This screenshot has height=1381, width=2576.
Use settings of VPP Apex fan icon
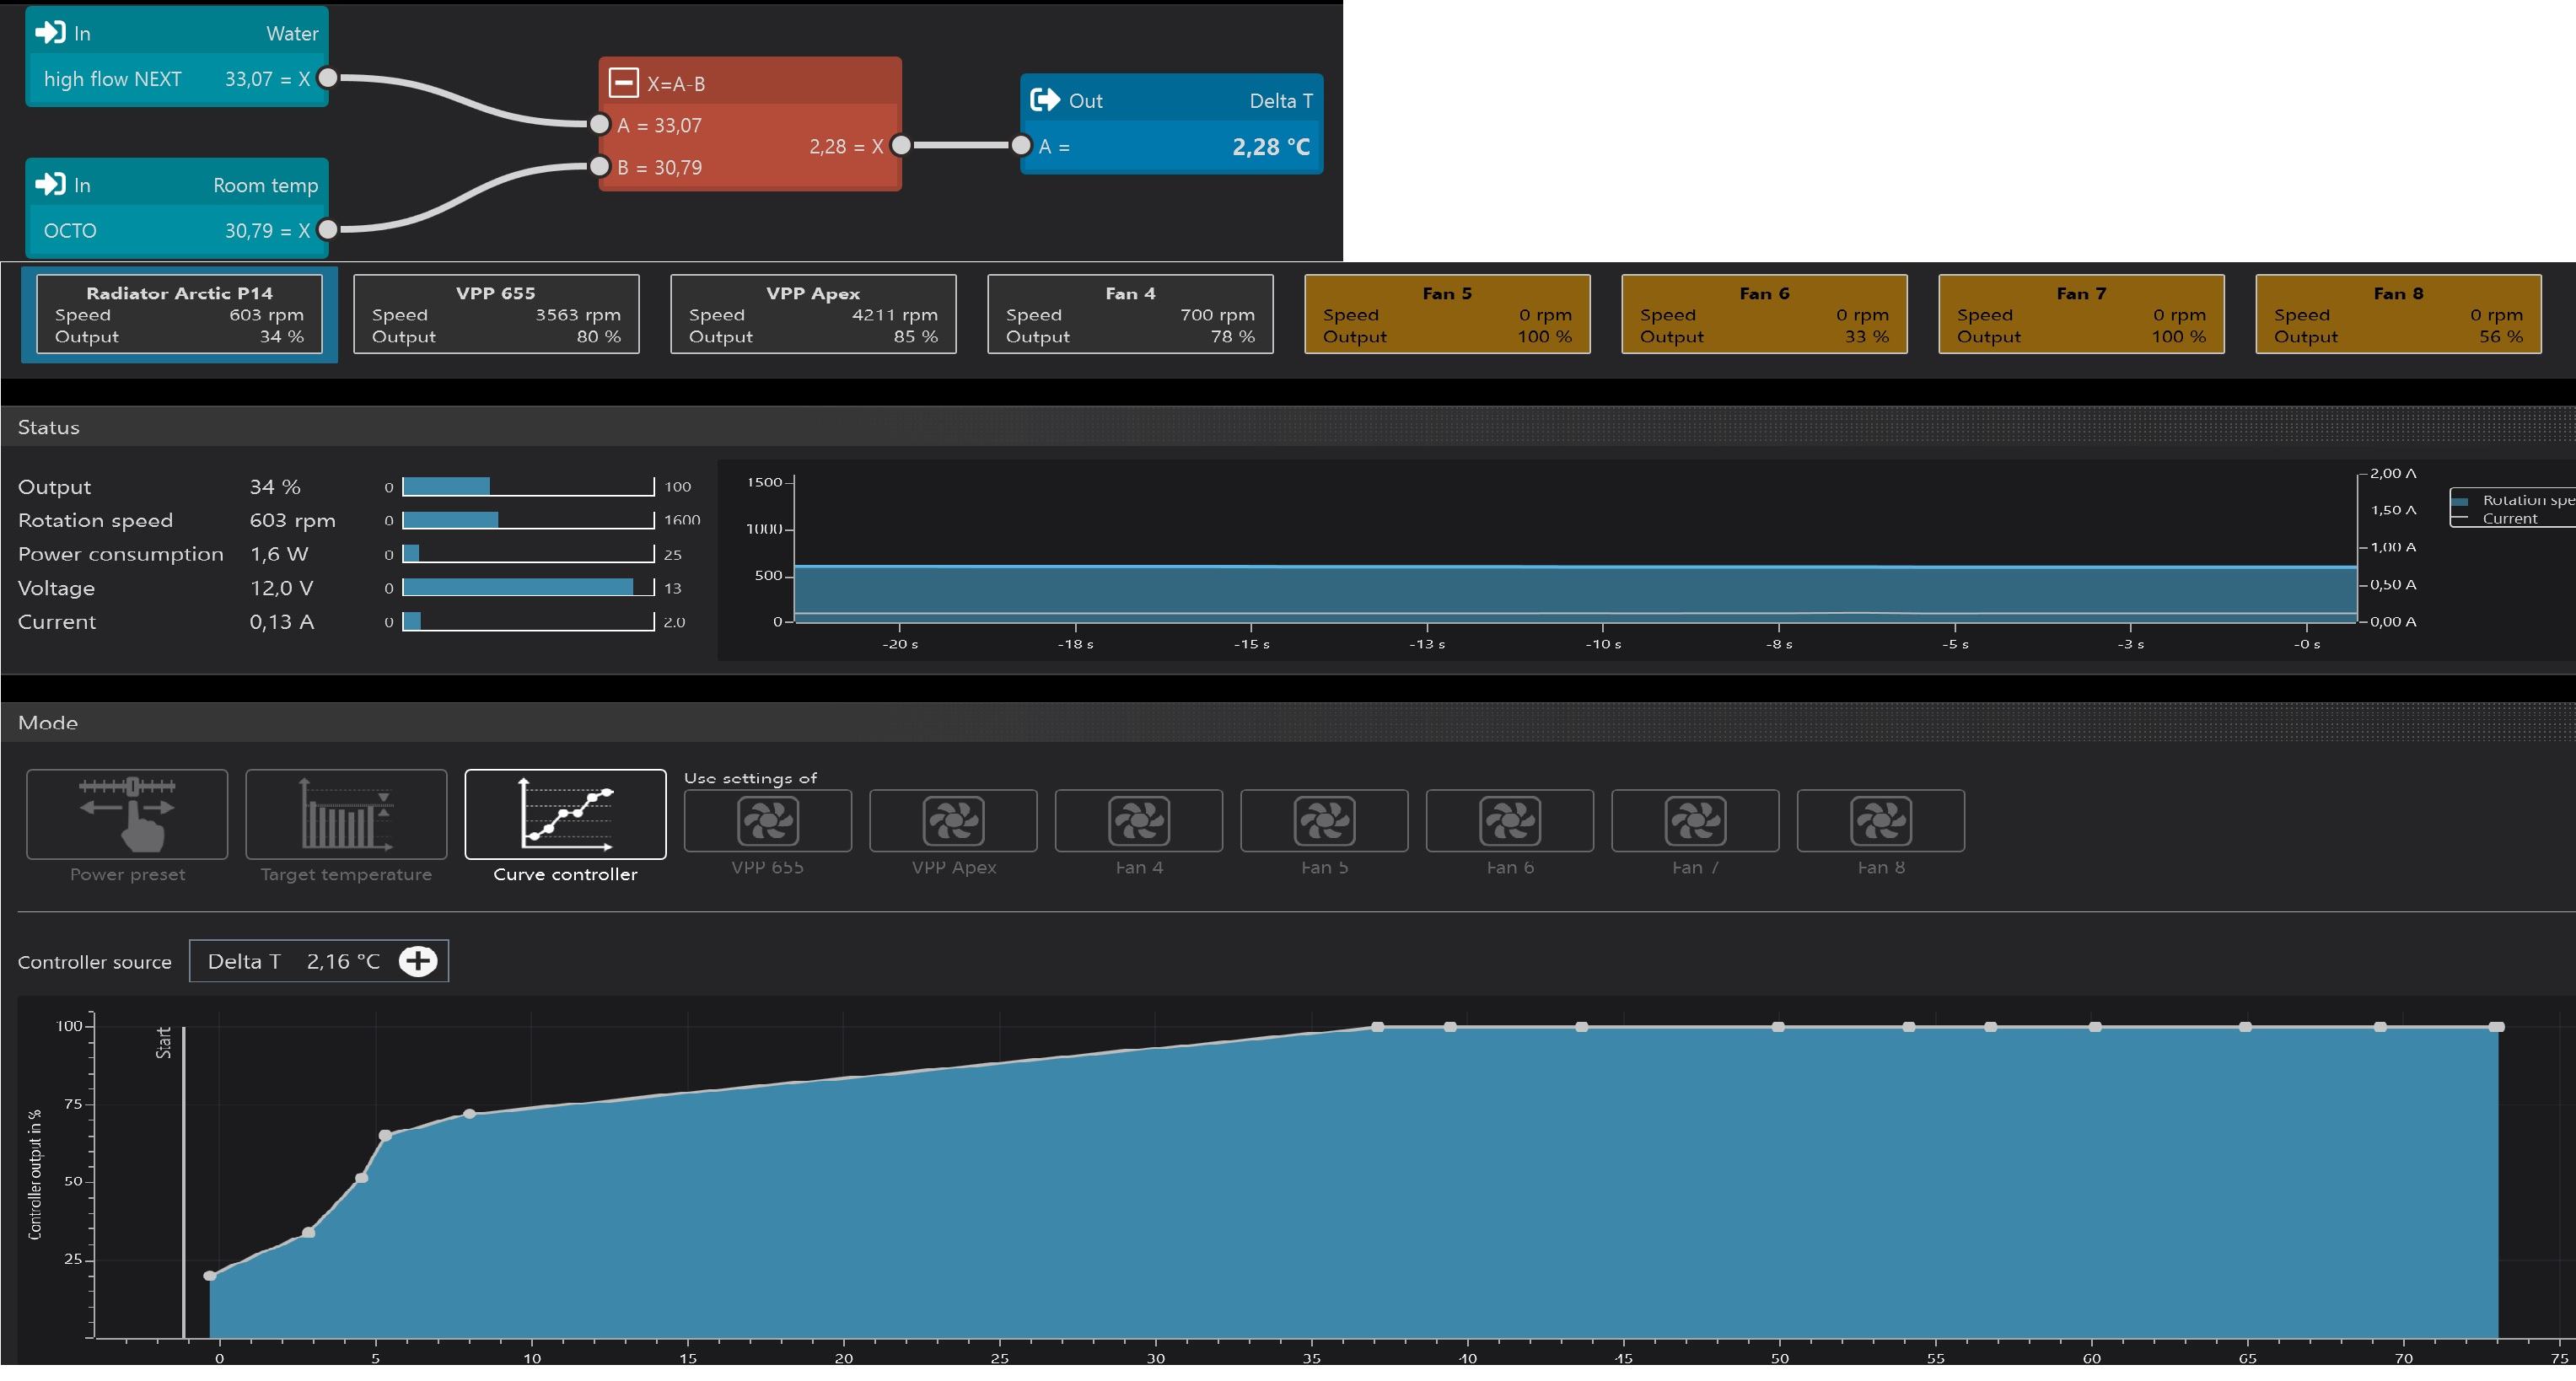(x=953, y=821)
